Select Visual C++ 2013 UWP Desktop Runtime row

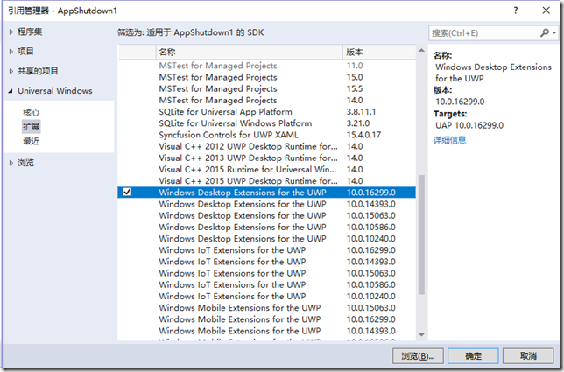point(267,158)
